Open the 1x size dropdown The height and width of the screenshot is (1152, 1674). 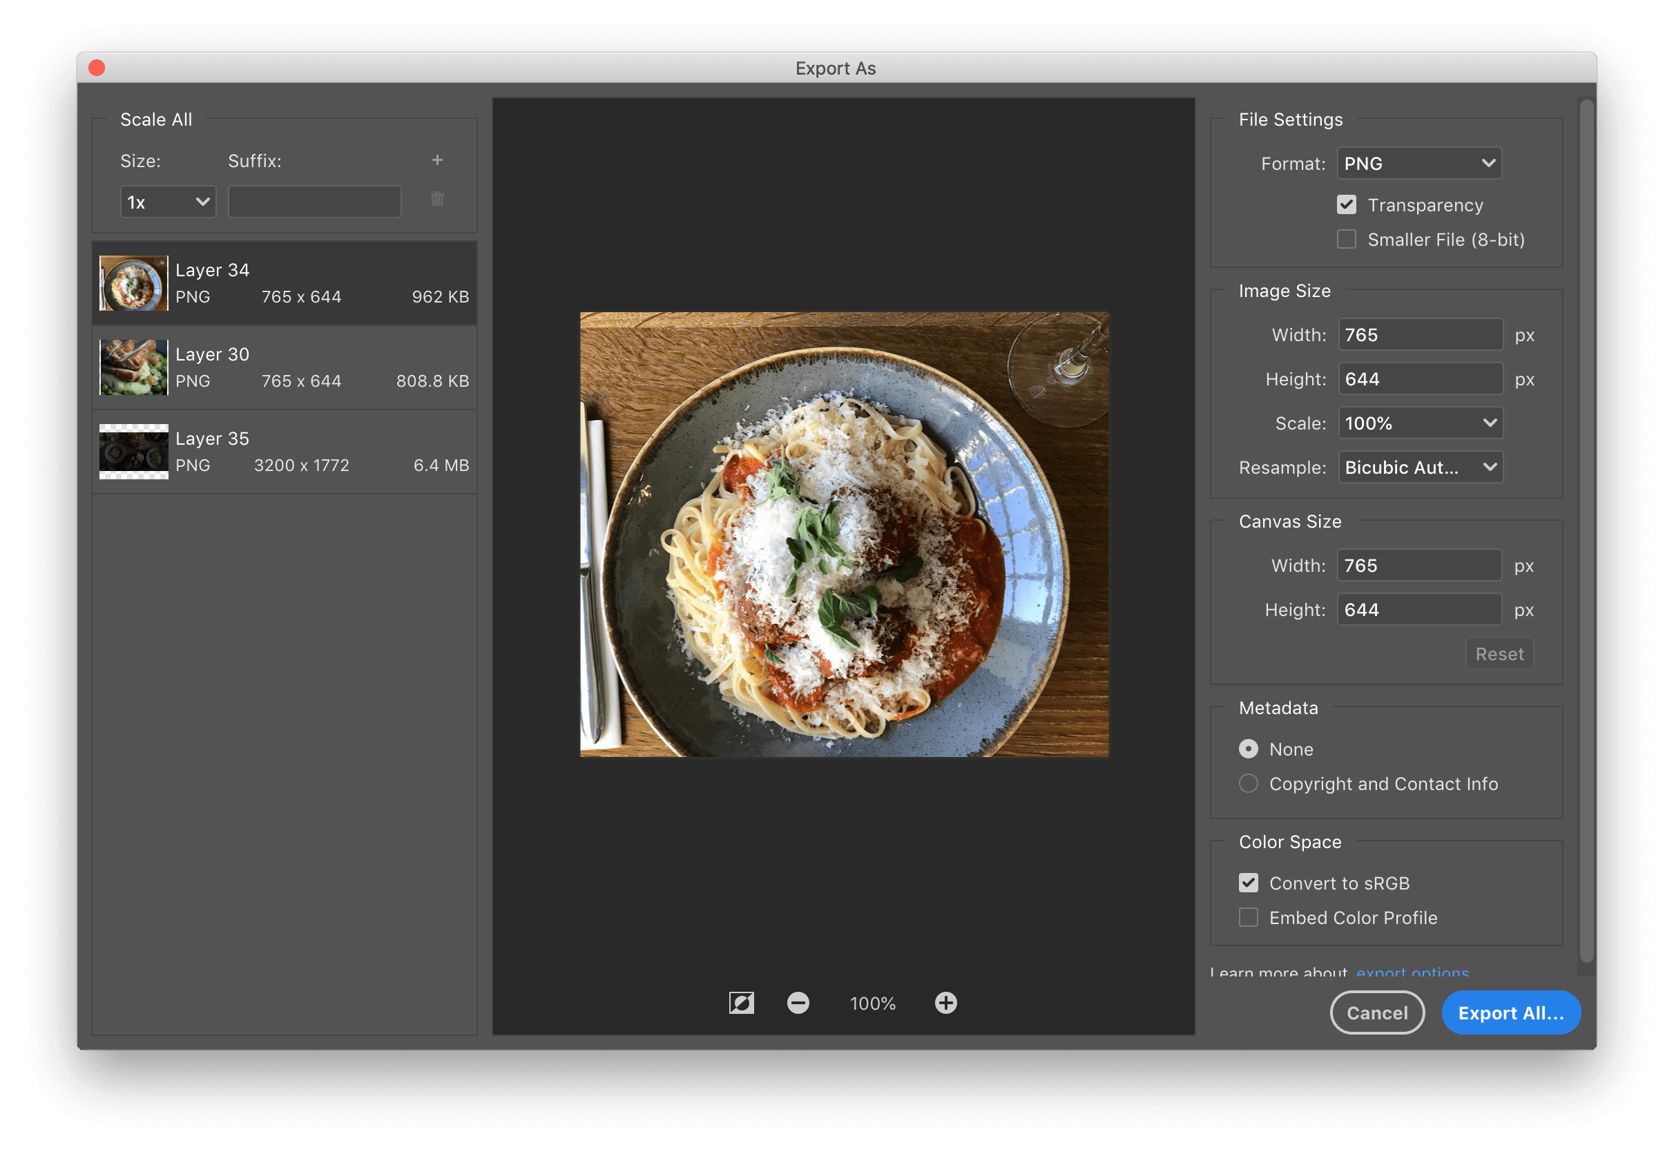pyautogui.click(x=167, y=202)
